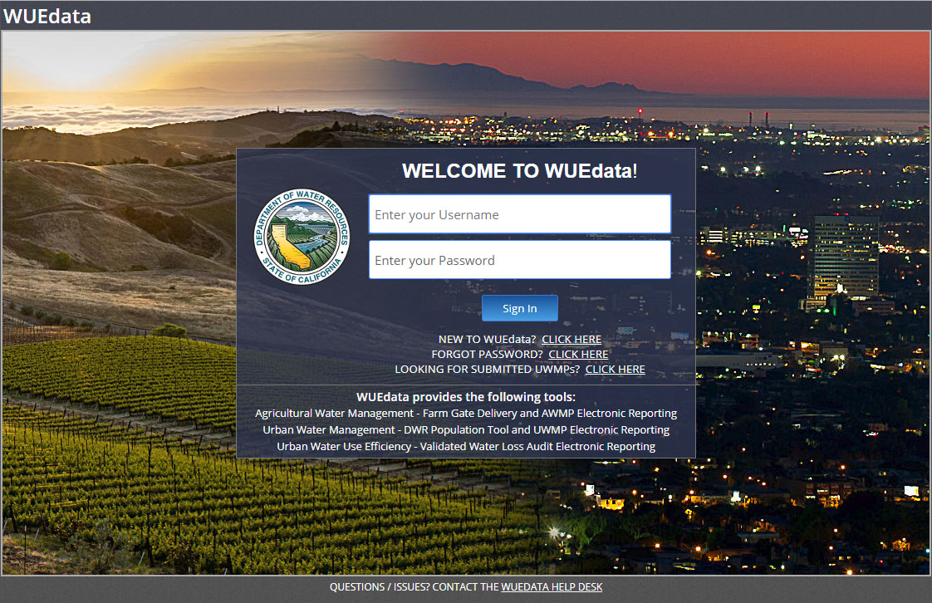This screenshot has width=932, height=603.
Task: Click the Department of Water Resources seal logo
Action: 302,237
